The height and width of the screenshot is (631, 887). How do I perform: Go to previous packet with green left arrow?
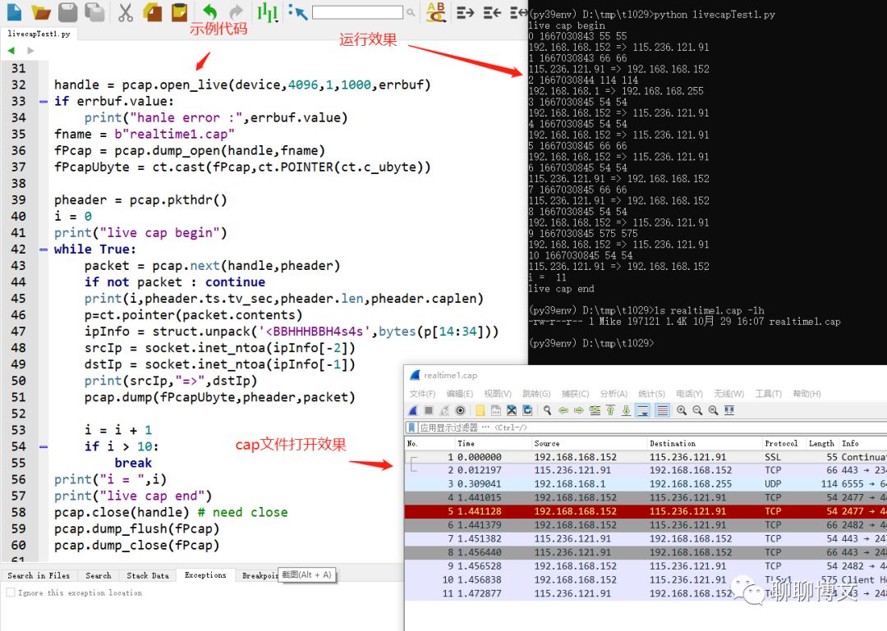pyautogui.click(x=563, y=410)
